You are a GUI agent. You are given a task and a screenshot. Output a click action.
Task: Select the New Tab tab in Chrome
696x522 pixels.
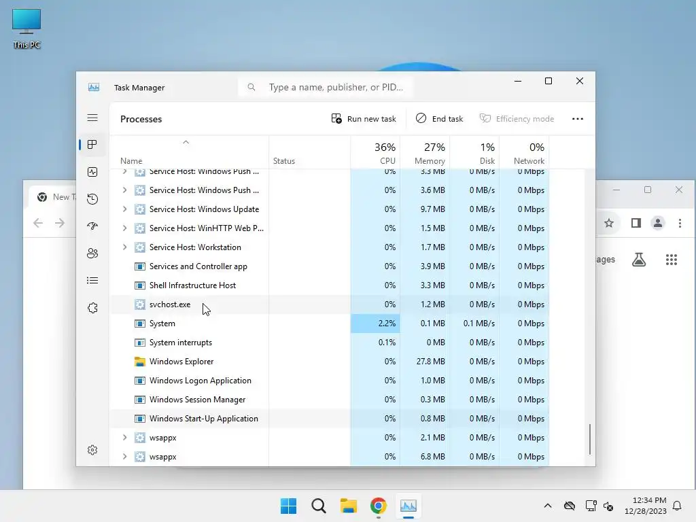(x=53, y=197)
